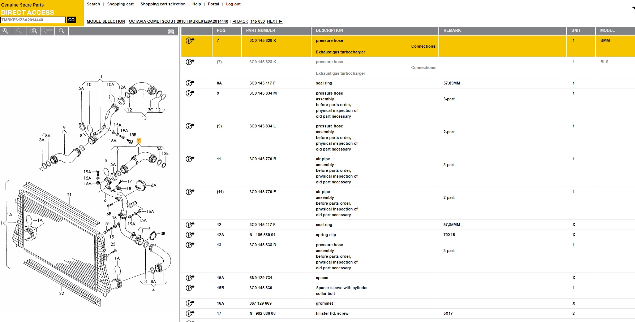Click the VIN direct access input field

33,20
